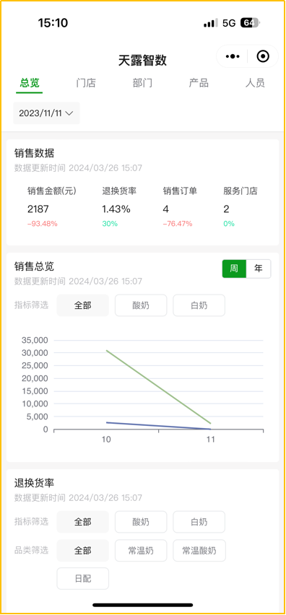Tap the cellular signal bars icon

click(x=211, y=24)
